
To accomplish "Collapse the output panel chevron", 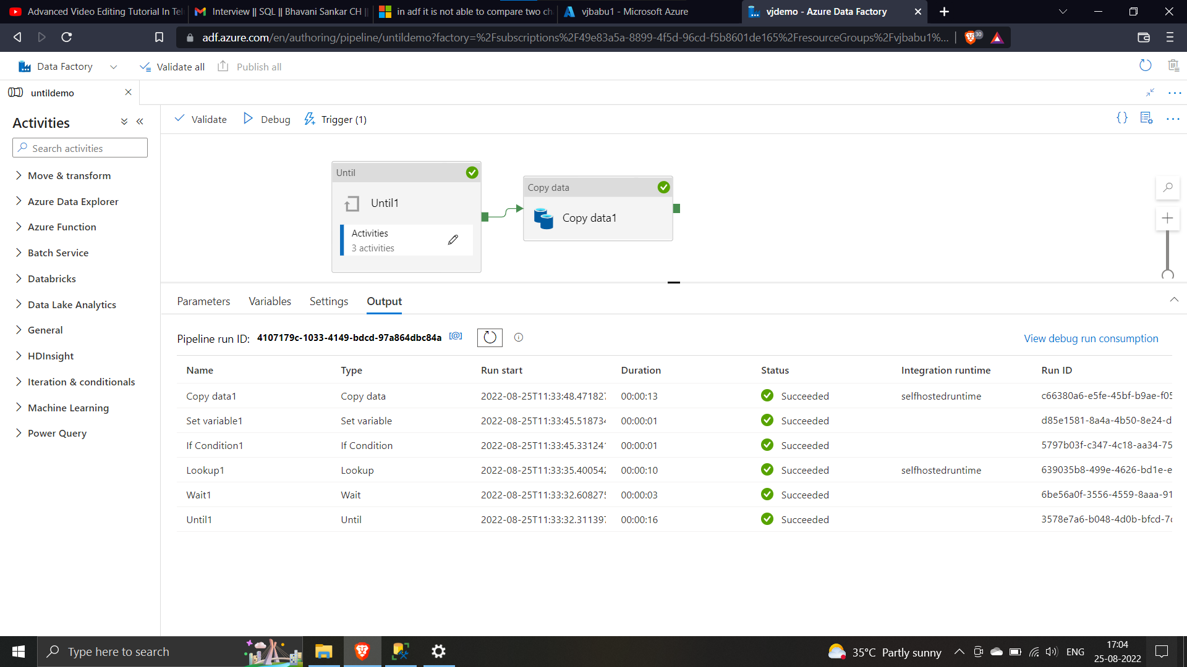I will 1174,300.
